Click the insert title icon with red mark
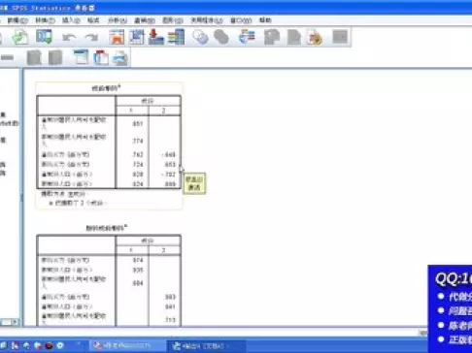This screenshot has width=472, height=353. (x=101, y=57)
